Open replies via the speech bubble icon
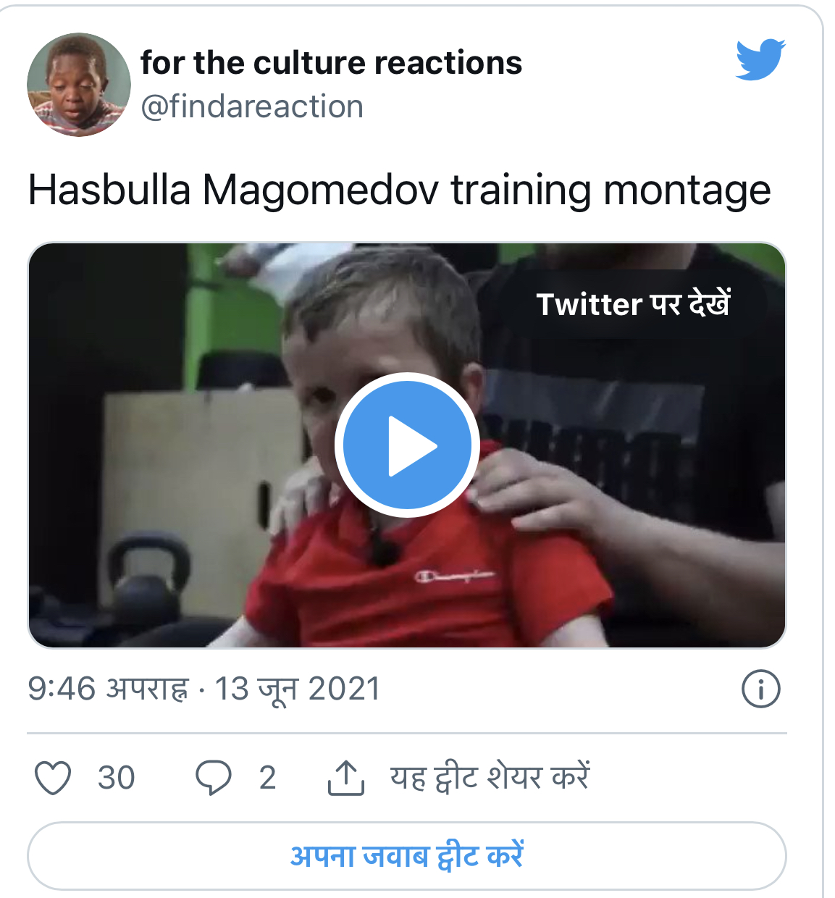 point(214,779)
